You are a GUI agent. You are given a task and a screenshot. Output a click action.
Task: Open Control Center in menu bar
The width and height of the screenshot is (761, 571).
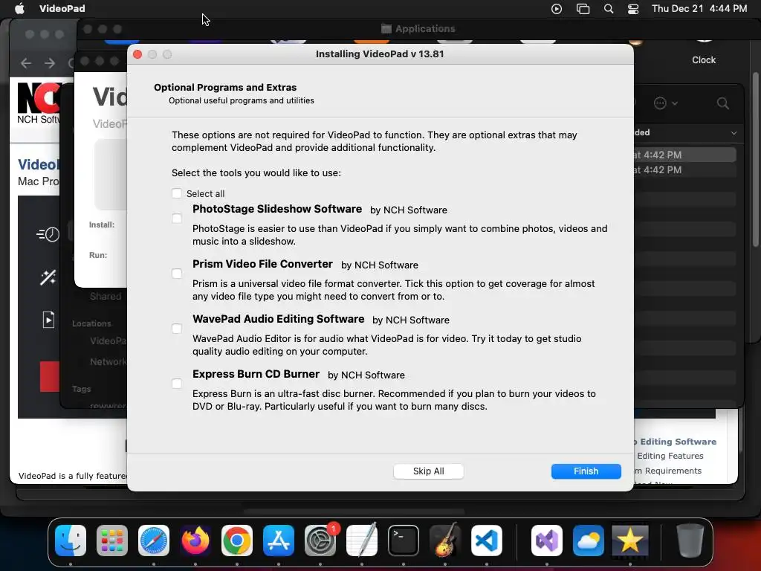633,9
